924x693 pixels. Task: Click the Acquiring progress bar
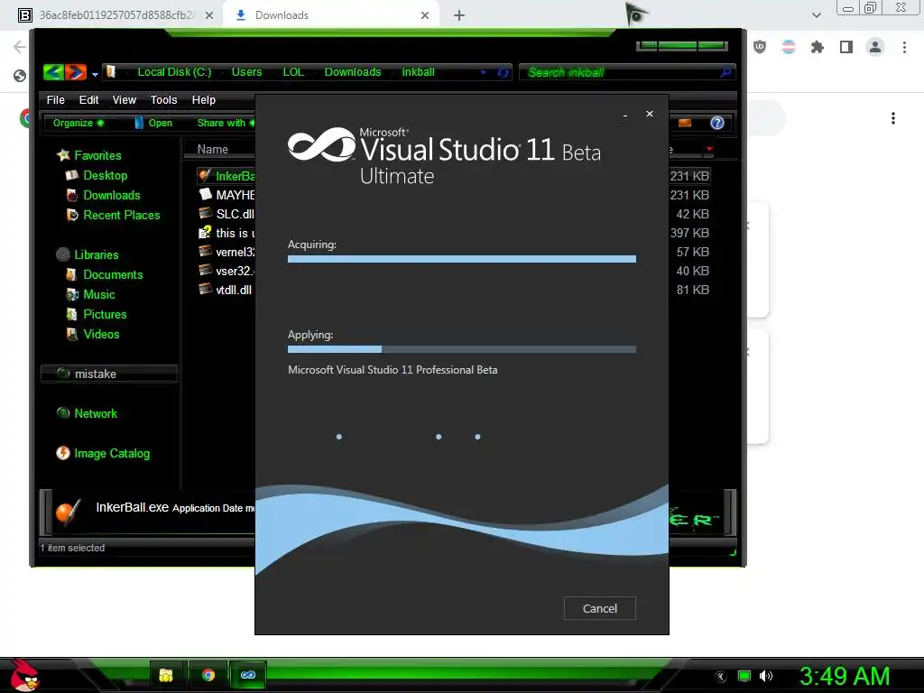pyautogui.click(x=461, y=259)
